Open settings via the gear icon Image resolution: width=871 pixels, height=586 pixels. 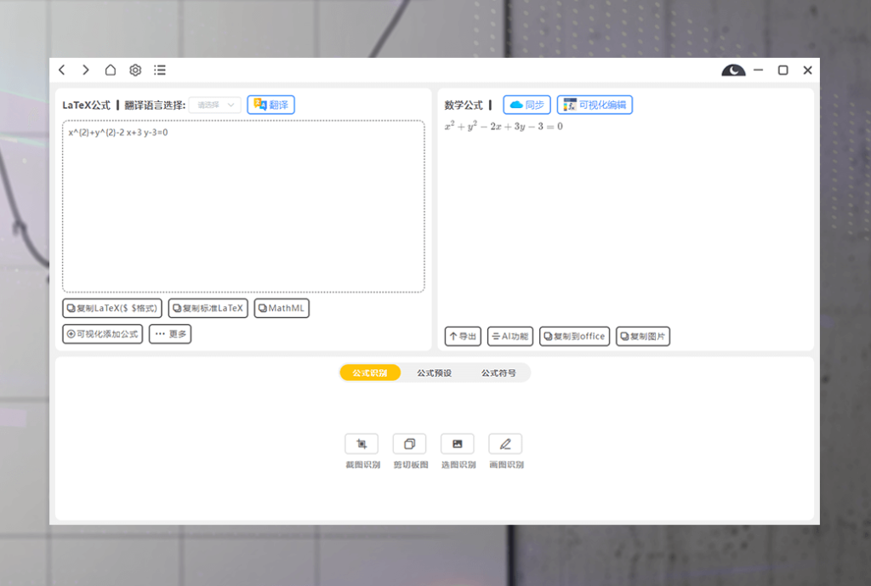135,70
